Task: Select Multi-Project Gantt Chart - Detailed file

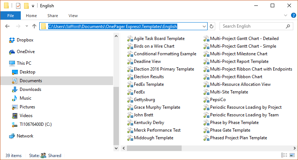Action: [241, 39]
